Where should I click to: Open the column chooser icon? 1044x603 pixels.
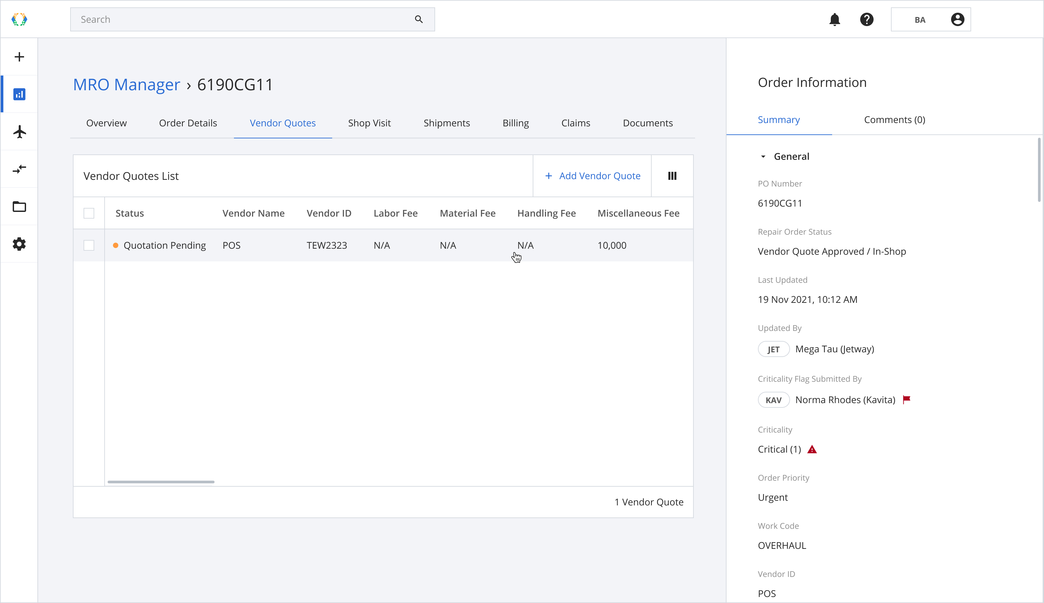[x=672, y=176]
